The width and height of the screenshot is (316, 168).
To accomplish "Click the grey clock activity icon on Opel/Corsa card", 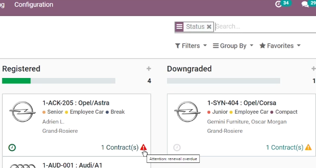I will point(177,148).
